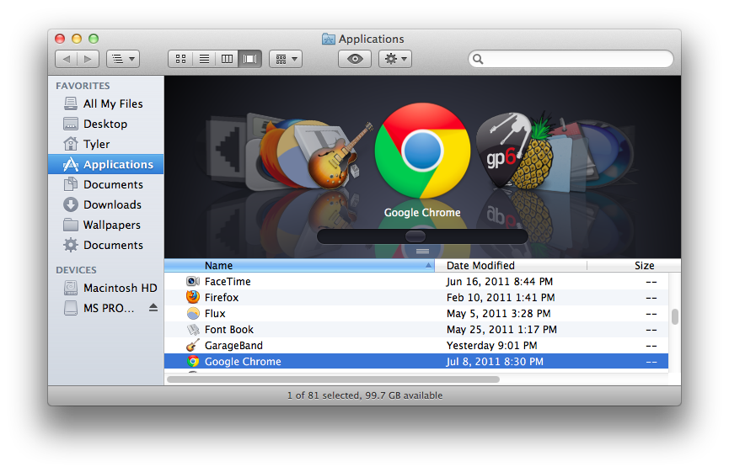The image size is (729, 472).
Task: Click the Font Book icon in list
Action: 193,330
